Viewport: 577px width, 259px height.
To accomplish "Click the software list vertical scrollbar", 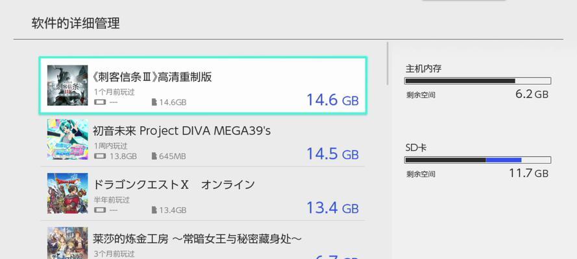I will click(387, 63).
